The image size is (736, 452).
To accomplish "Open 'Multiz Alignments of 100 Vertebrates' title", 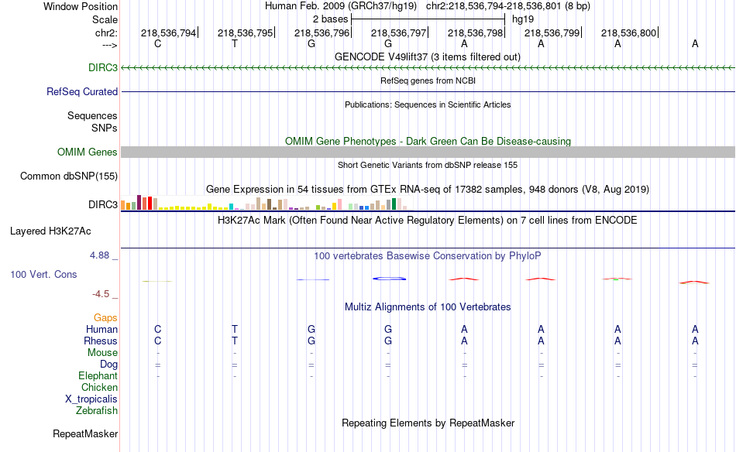I will (x=428, y=307).
